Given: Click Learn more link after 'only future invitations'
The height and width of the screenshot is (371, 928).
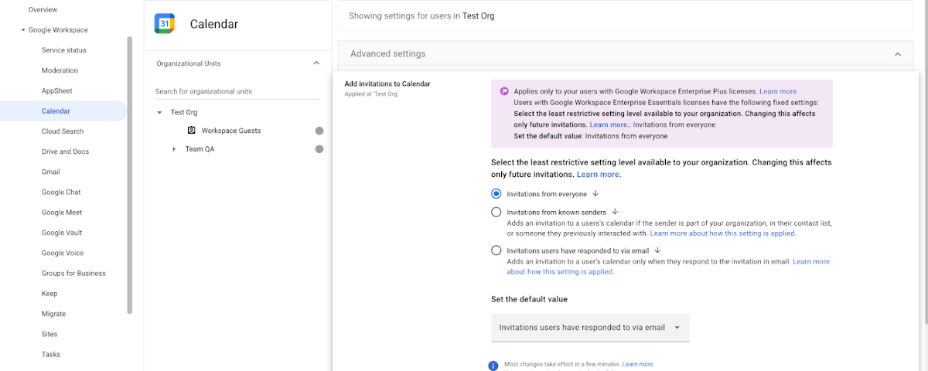Looking at the screenshot, I should tap(599, 175).
